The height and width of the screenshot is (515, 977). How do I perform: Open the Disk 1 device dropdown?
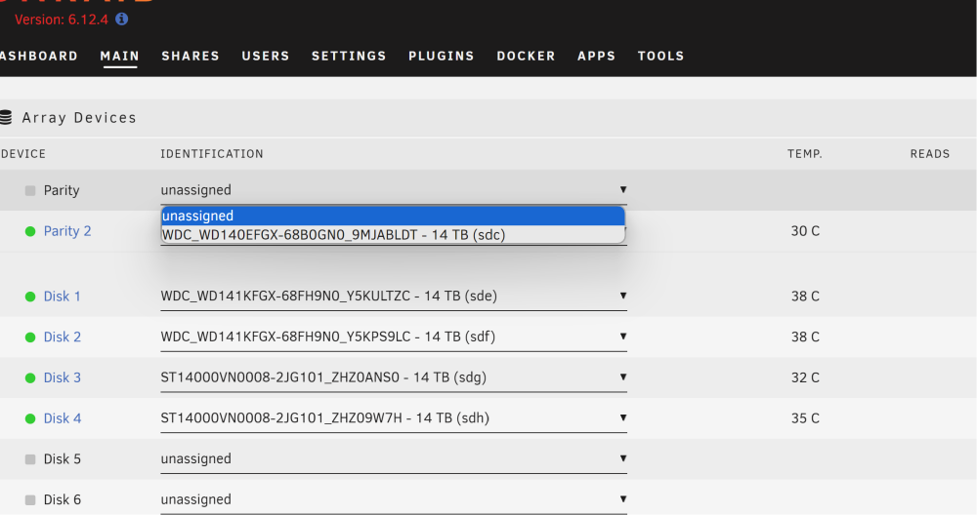394,297
